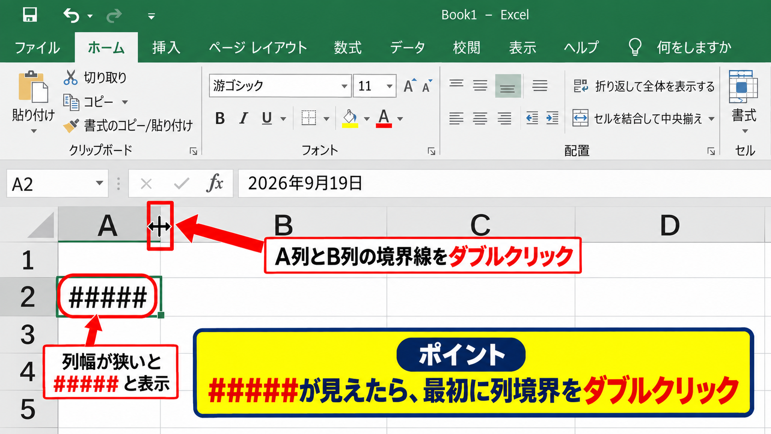Save the workbook with the floppy icon

coord(30,15)
